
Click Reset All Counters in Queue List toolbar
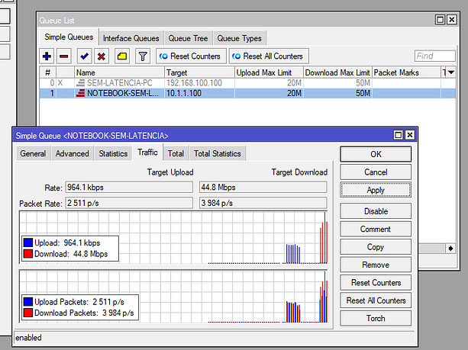[x=267, y=56]
